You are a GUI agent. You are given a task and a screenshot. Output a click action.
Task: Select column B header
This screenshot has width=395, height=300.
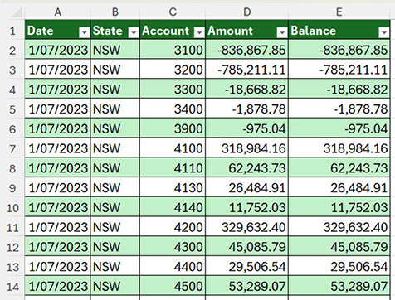tap(115, 12)
